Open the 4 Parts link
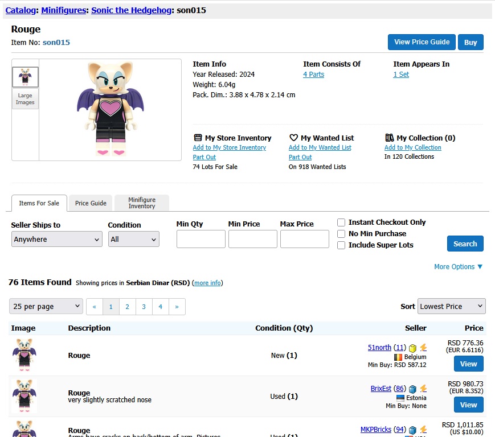The width and height of the screenshot is (495, 437). click(313, 75)
